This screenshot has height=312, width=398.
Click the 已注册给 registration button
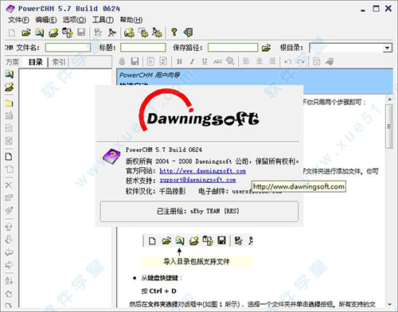[x=199, y=212]
